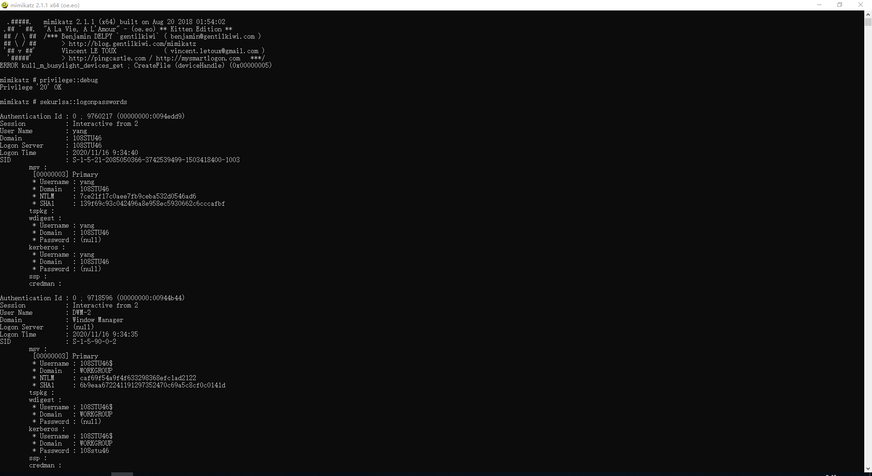Restore down the mimikatz console window
The width and height of the screenshot is (872, 476).
click(840, 5)
